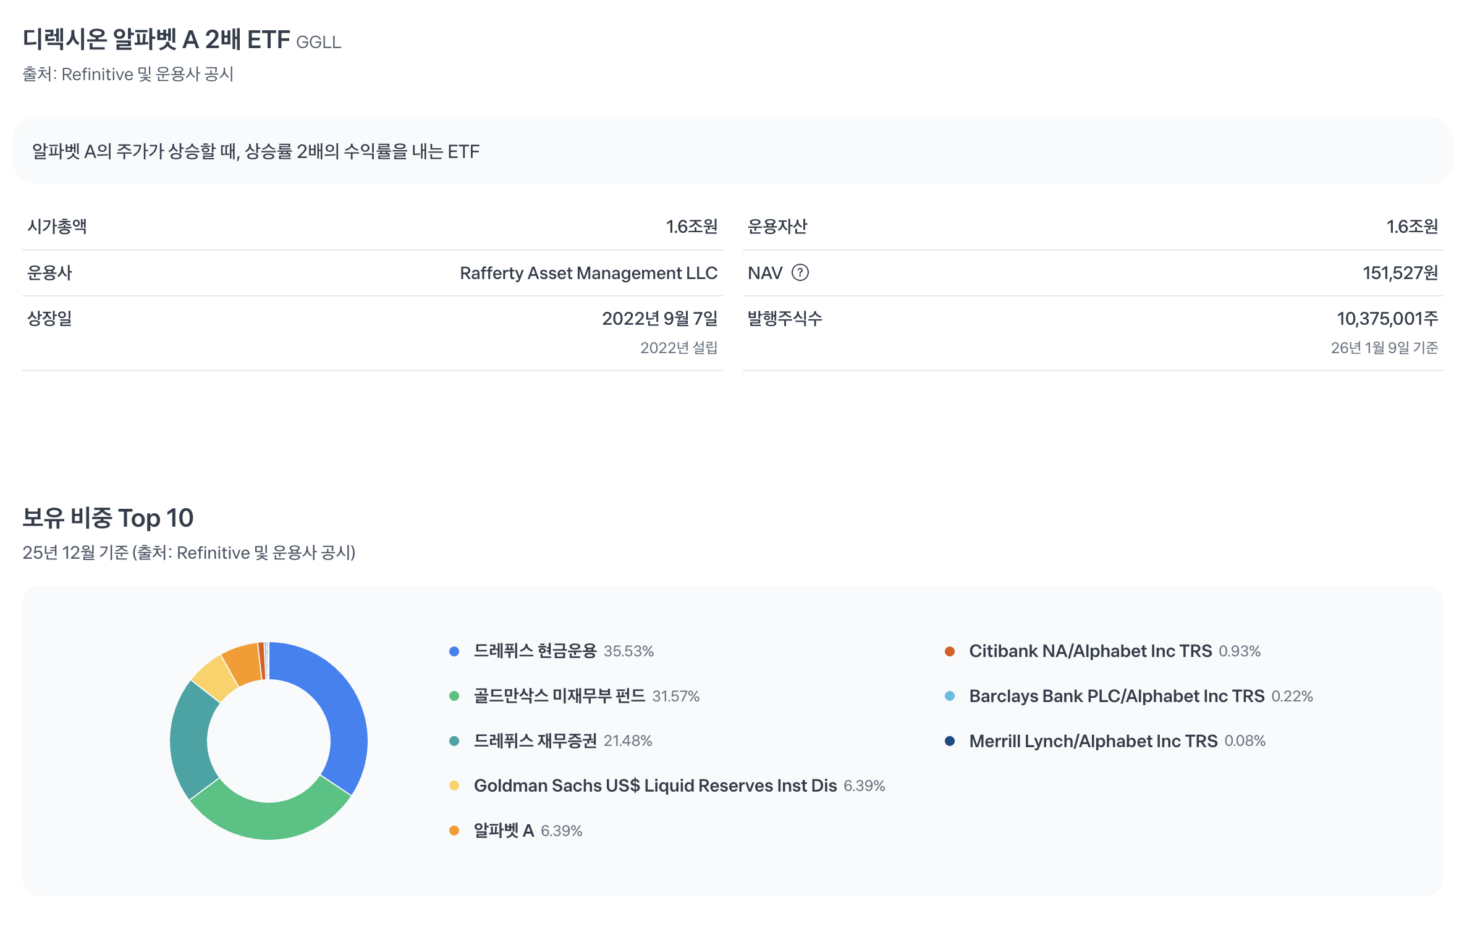Click the teal donut chart segment
Image resolution: width=1467 pixels, height=925 pixels.
click(190, 741)
